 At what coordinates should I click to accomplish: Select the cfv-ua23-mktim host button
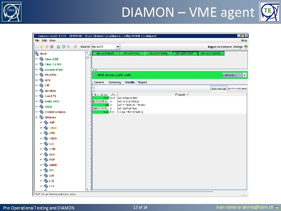pyautogui.click(x=211, y=53)
